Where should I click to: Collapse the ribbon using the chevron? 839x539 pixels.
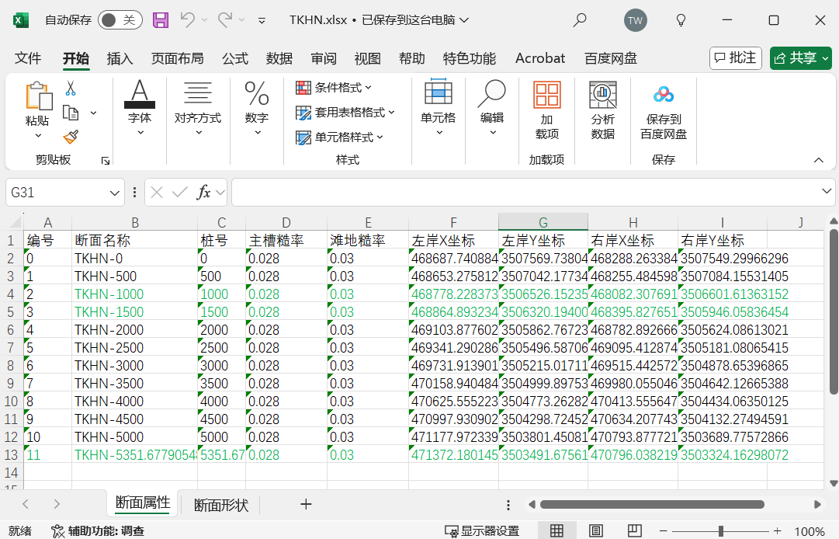click(x=819, y=160)
